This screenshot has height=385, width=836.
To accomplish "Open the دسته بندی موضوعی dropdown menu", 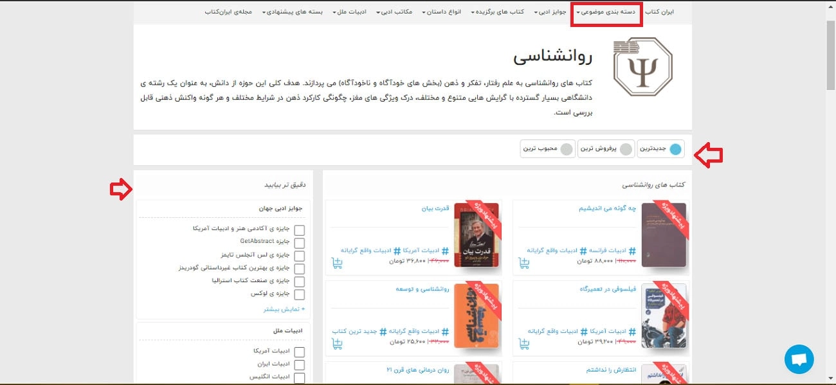I will click(605, 12).
